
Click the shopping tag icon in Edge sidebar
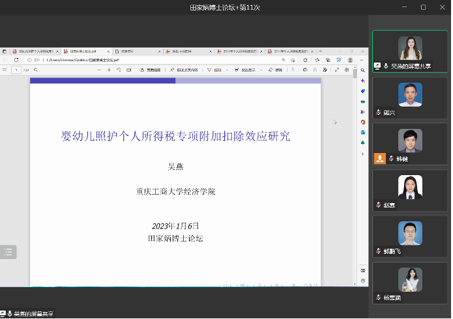(362, 90)
